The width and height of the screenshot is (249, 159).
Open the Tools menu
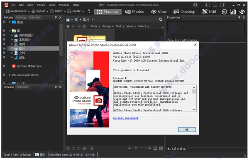coord(52,5)
